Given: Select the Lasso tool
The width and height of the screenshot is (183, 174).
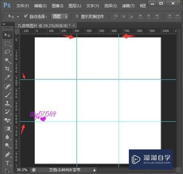Looking at the screenshot, I should click(7, 52).
